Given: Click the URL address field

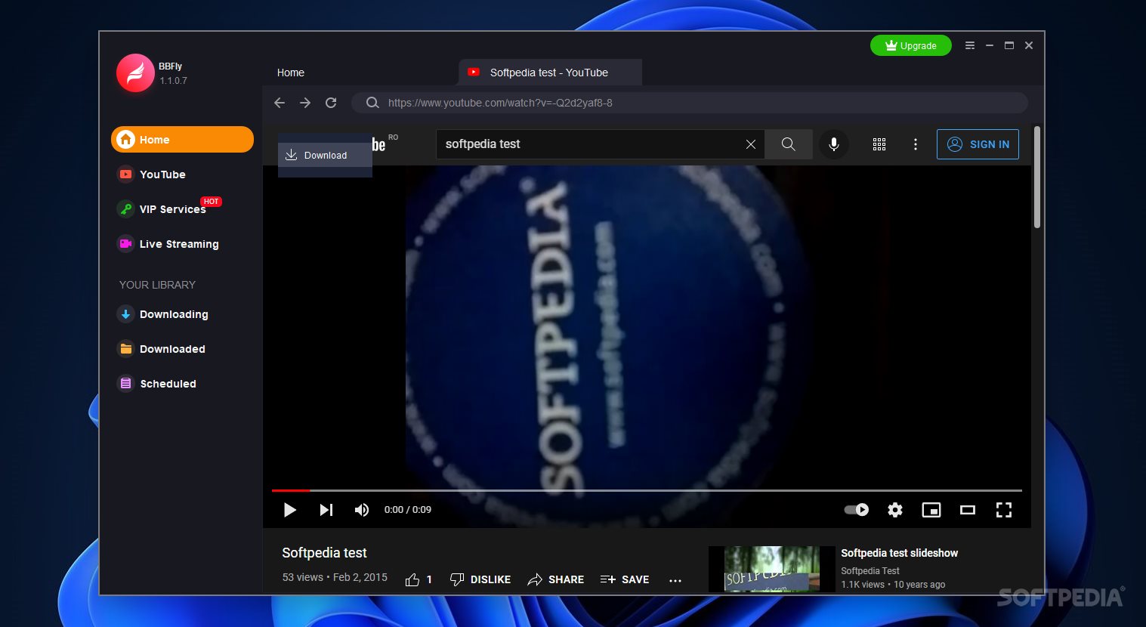Looking at the screenshot, I should click(689, 103).
